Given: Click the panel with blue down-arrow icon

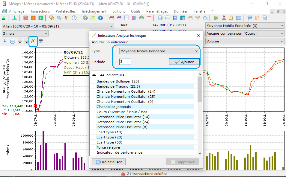Looking at the screenshot, I should point(41,41).
